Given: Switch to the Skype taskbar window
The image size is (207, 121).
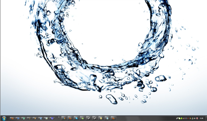Looking at the screenshot, I should tap(76, 118).
